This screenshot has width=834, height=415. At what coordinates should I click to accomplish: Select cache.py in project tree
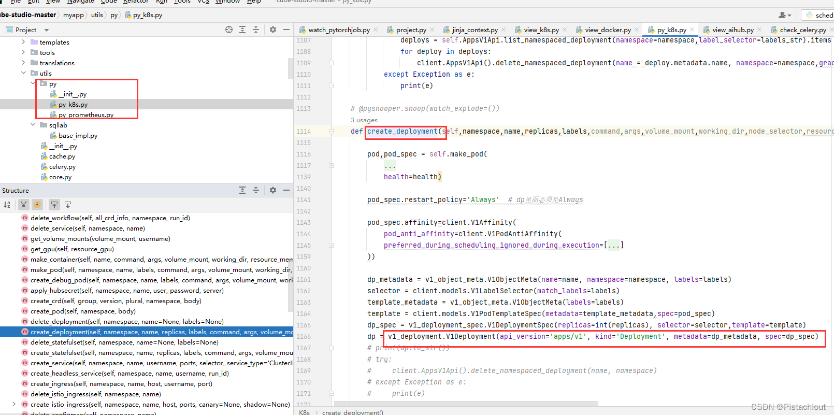[x=62, y=156]
